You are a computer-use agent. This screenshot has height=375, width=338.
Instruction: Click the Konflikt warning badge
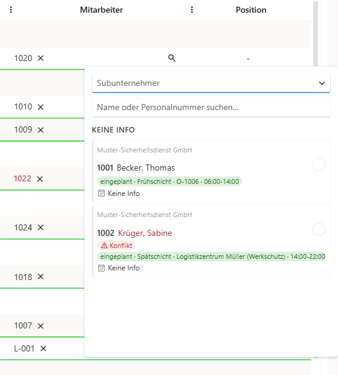point(116,246)
